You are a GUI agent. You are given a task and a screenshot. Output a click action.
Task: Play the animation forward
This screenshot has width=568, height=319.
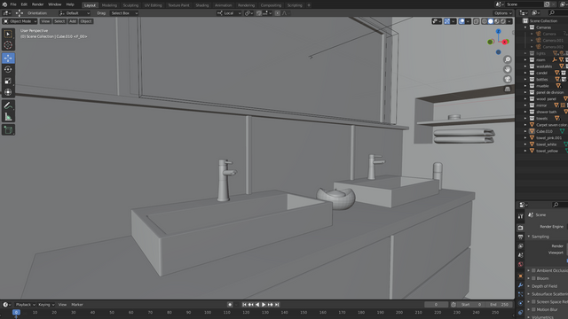point(264,305)
